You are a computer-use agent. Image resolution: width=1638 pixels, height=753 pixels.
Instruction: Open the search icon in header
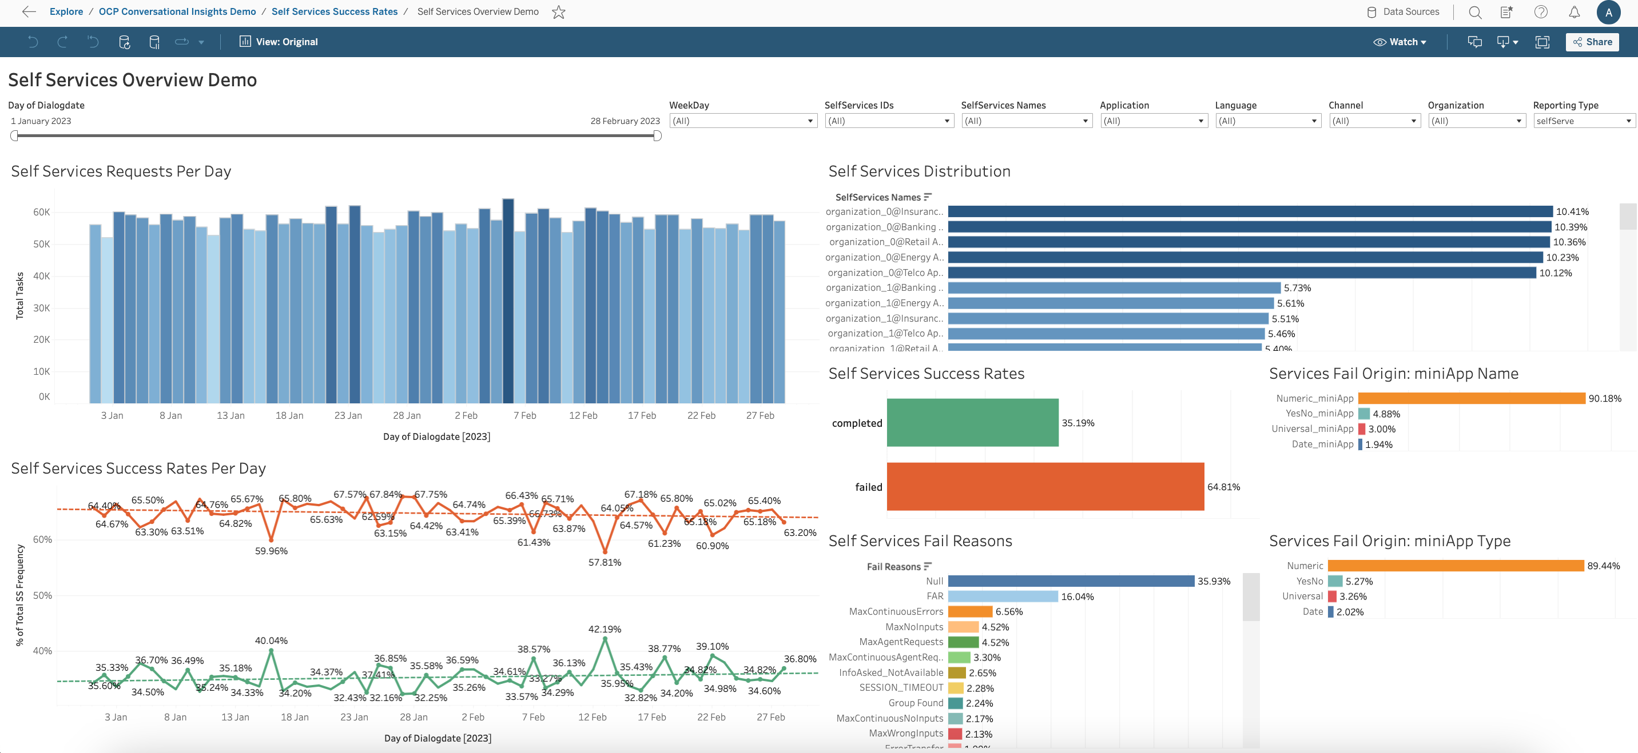pyautogui.click(x=1475, y=12)
